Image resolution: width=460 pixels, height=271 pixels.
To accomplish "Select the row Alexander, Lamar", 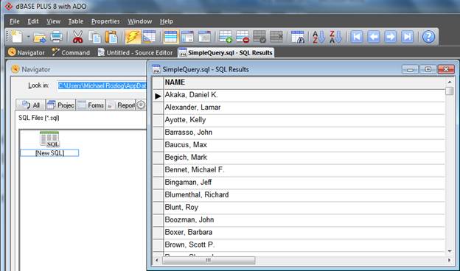I will 304,108.
